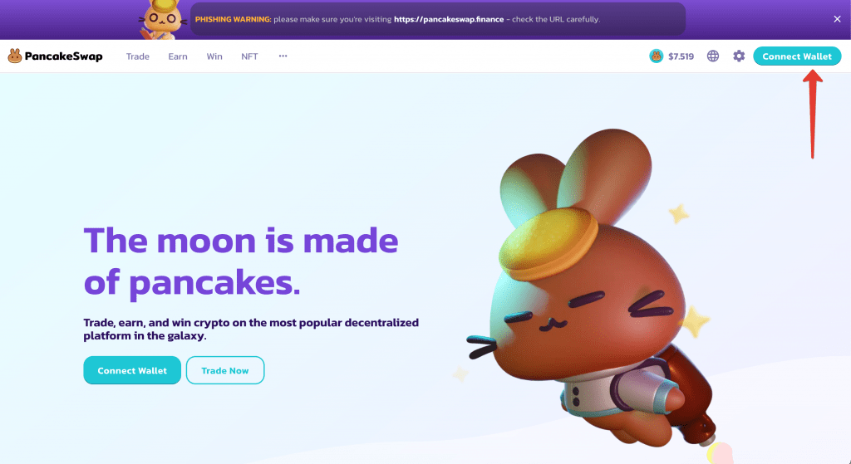The width and height of the screenshot is (851, 464).
Task: Open the Trade menu
Action: (138, 56)
